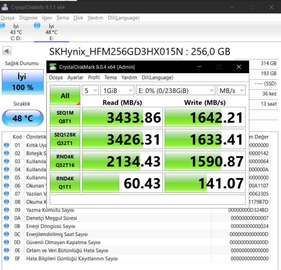Click status orb for attribute 0D
281x270 pixels.
pyautogui.click(x=6, y=242)
